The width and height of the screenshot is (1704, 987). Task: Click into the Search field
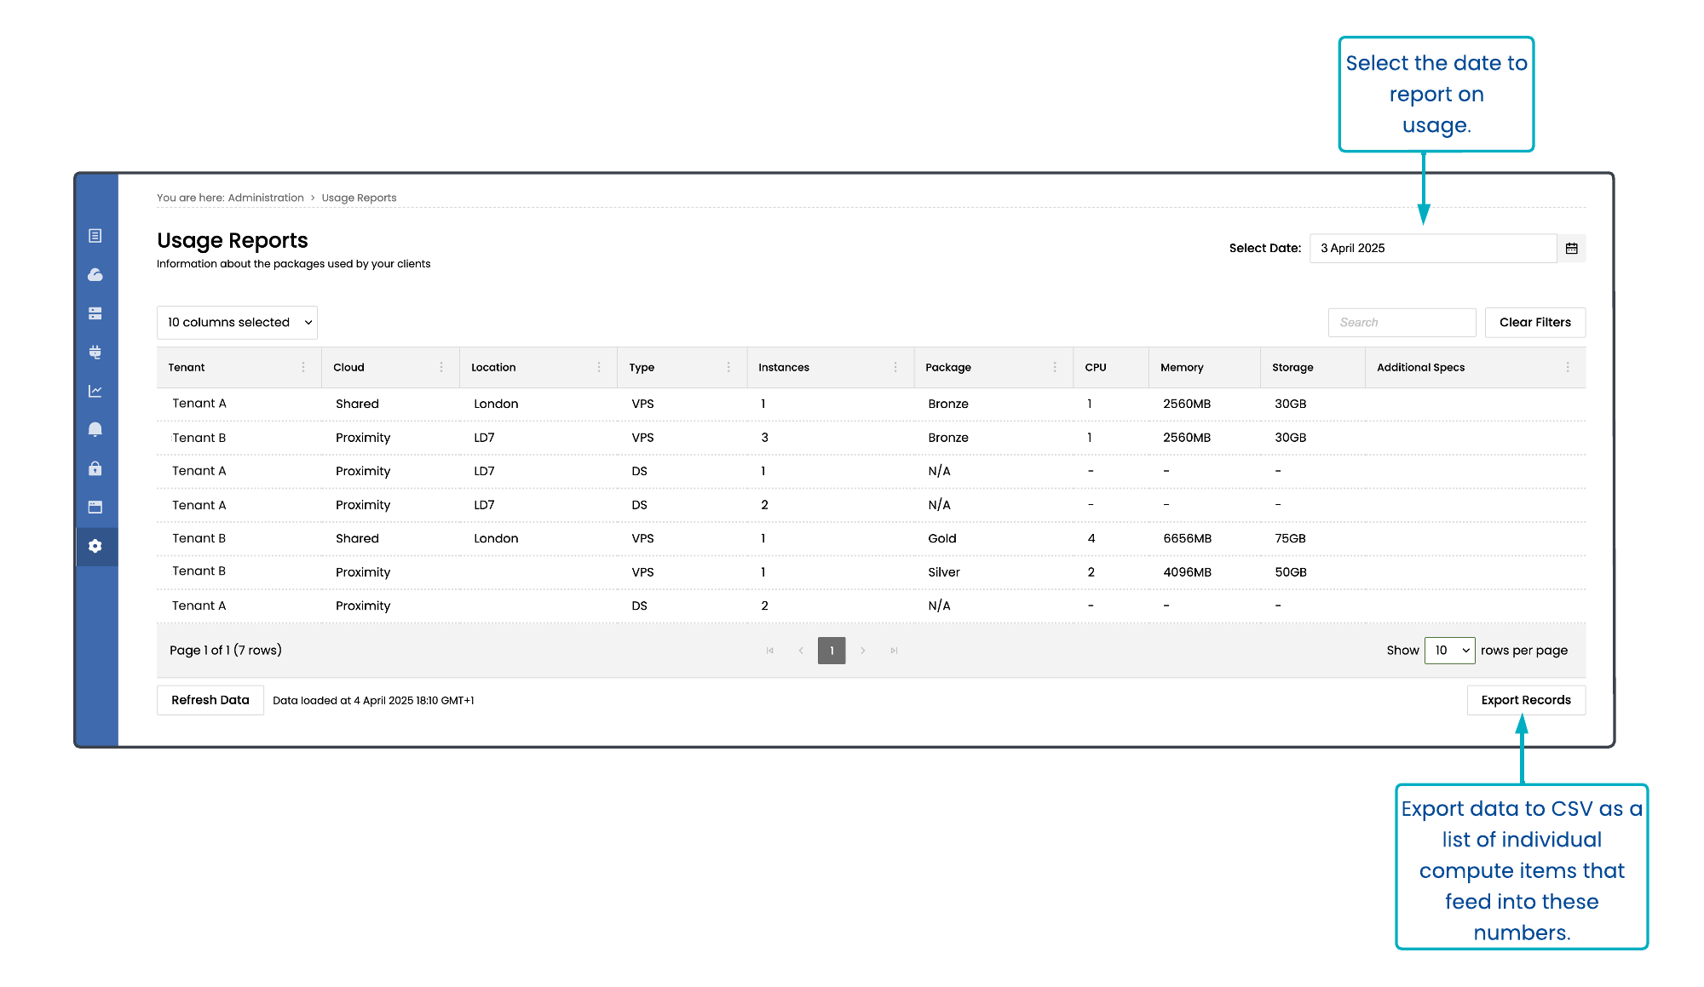point(1402,322)
